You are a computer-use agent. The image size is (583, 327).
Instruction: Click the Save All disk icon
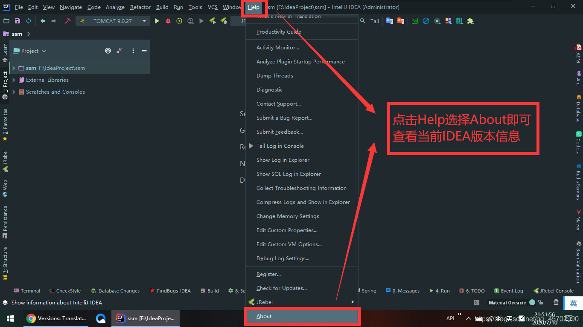click(17, 21)
